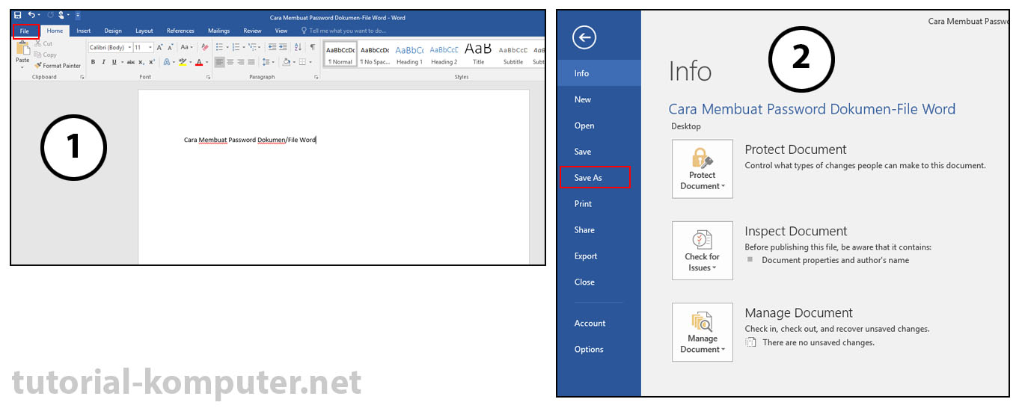Screen dimensions: 1022x408
Task: Click the Numbering list icon
Action: (236, 47)
